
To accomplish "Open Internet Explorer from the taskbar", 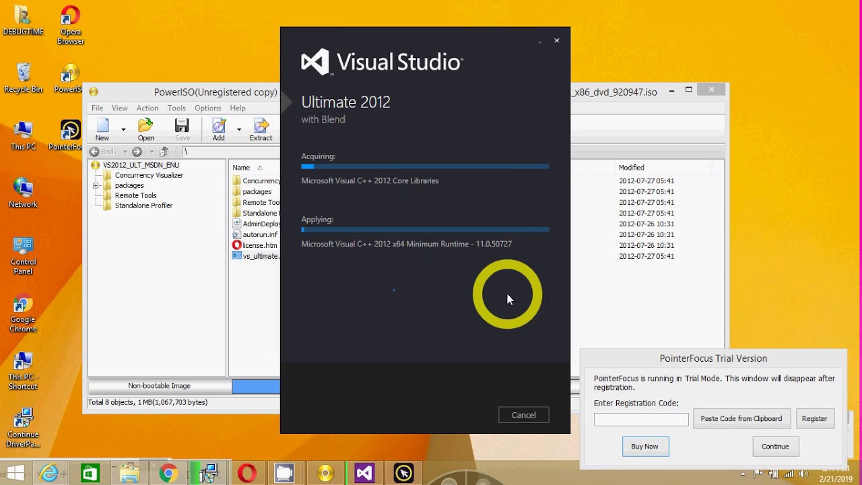I will pyautogui.click(x=48, y=474).
